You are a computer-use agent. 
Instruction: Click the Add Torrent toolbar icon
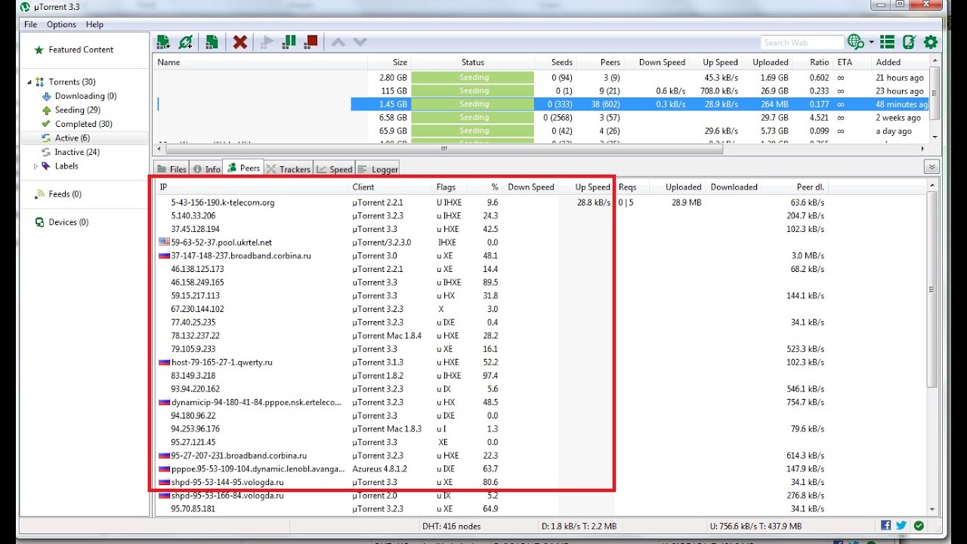163,42
